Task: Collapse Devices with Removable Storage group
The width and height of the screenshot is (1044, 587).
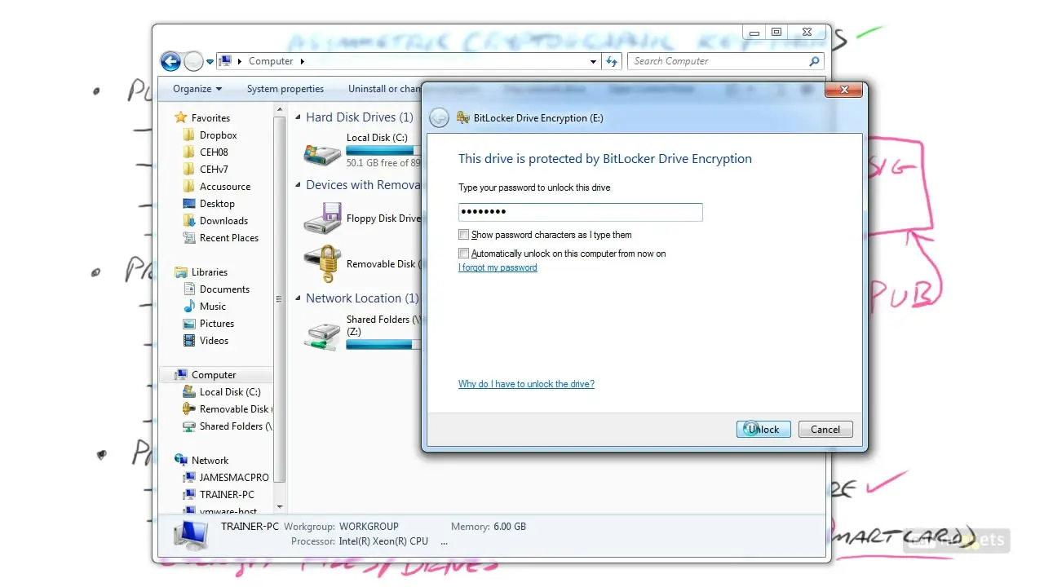Action: pyautogui.click(x=299, y=186)
